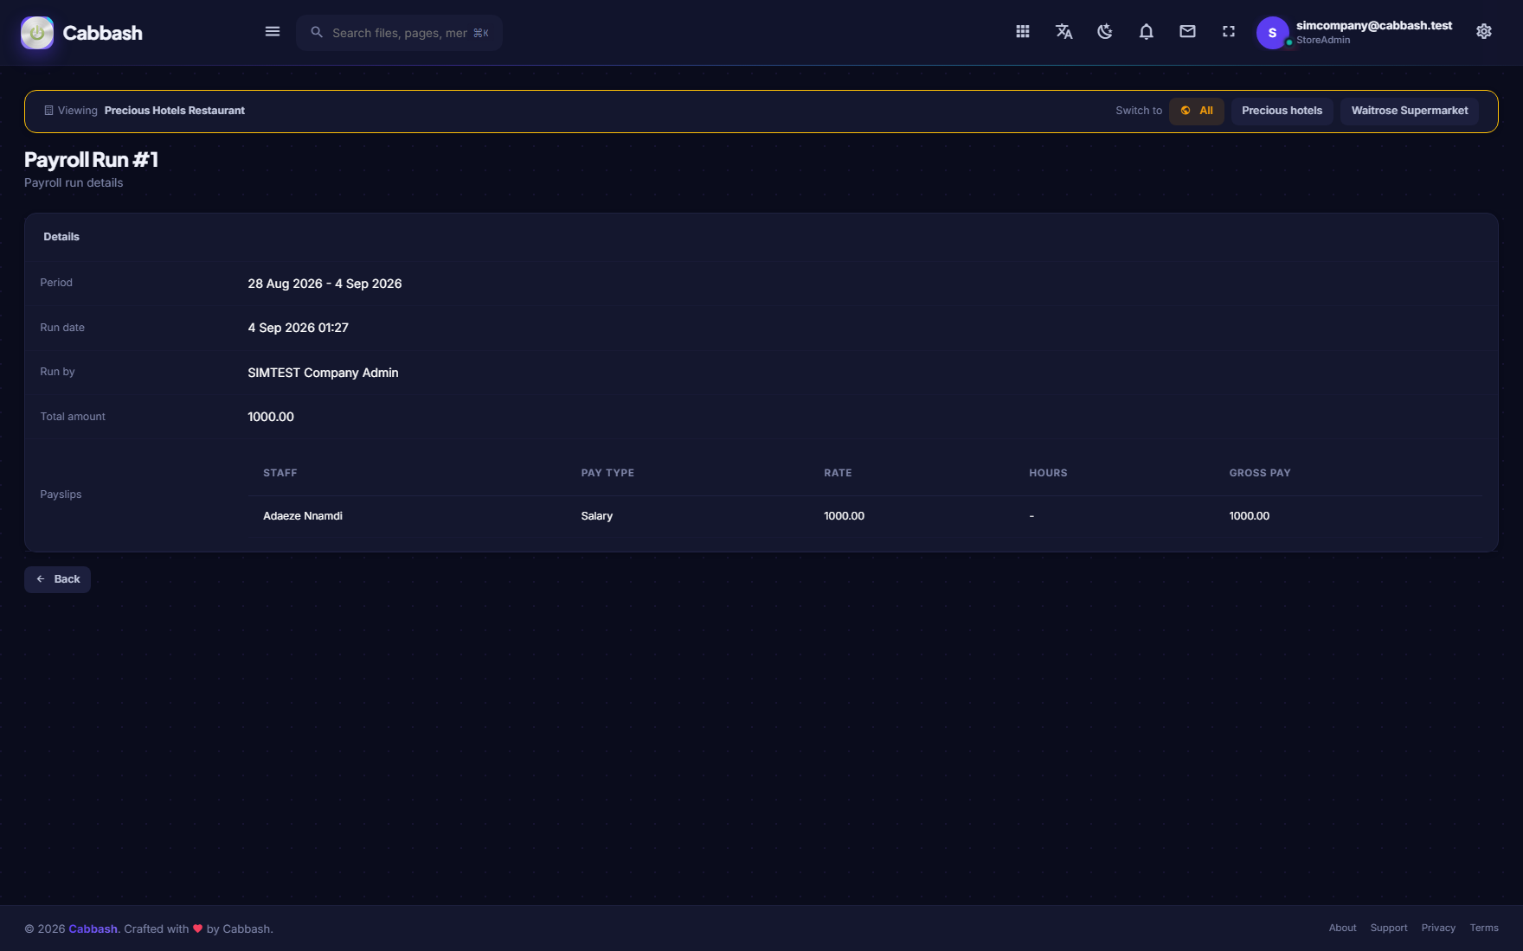
Task: Open the About footer link
Action: (1342, 928)
